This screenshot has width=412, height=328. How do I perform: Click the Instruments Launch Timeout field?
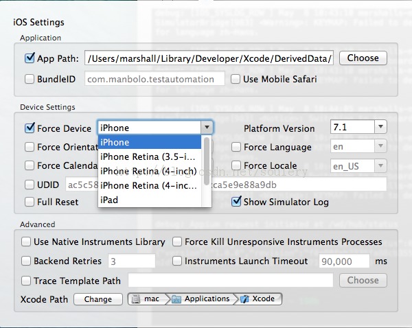[x=344, y=261]
